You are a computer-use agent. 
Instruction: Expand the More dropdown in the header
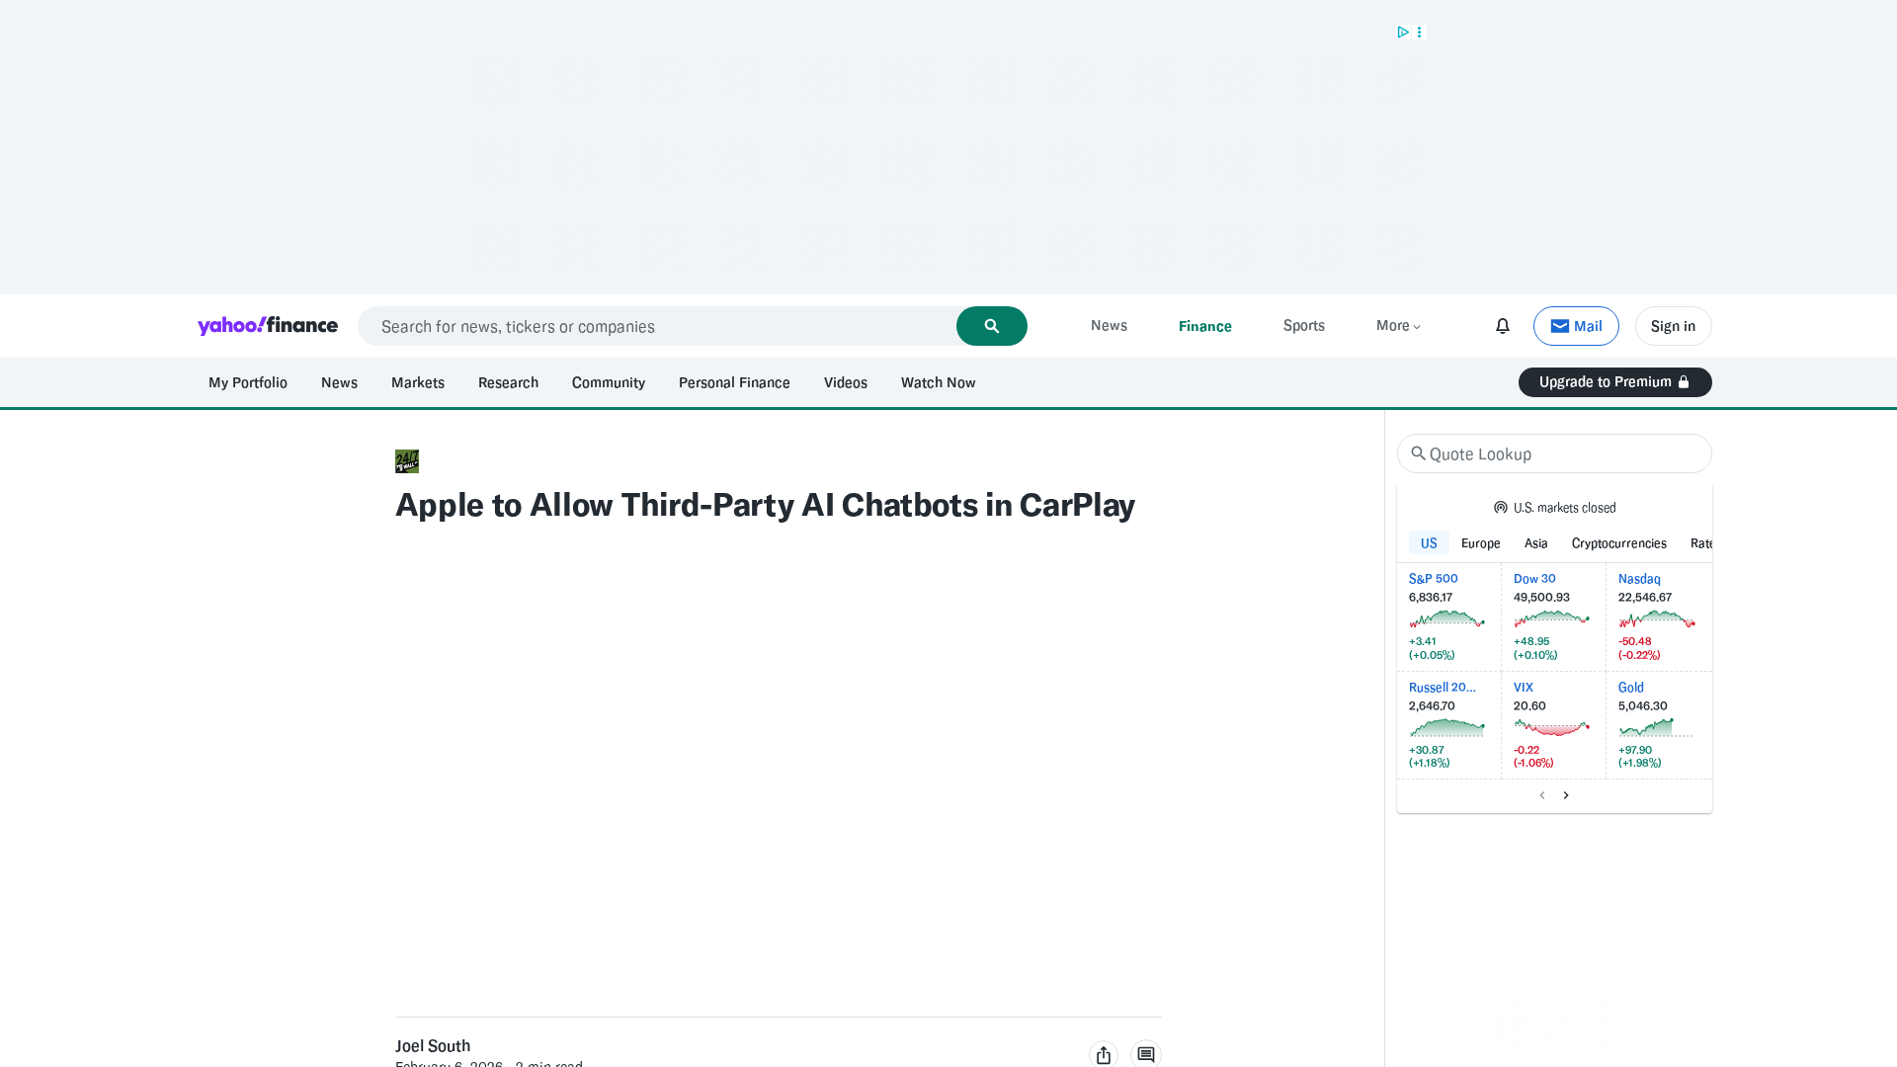[x=1398, y=326]
